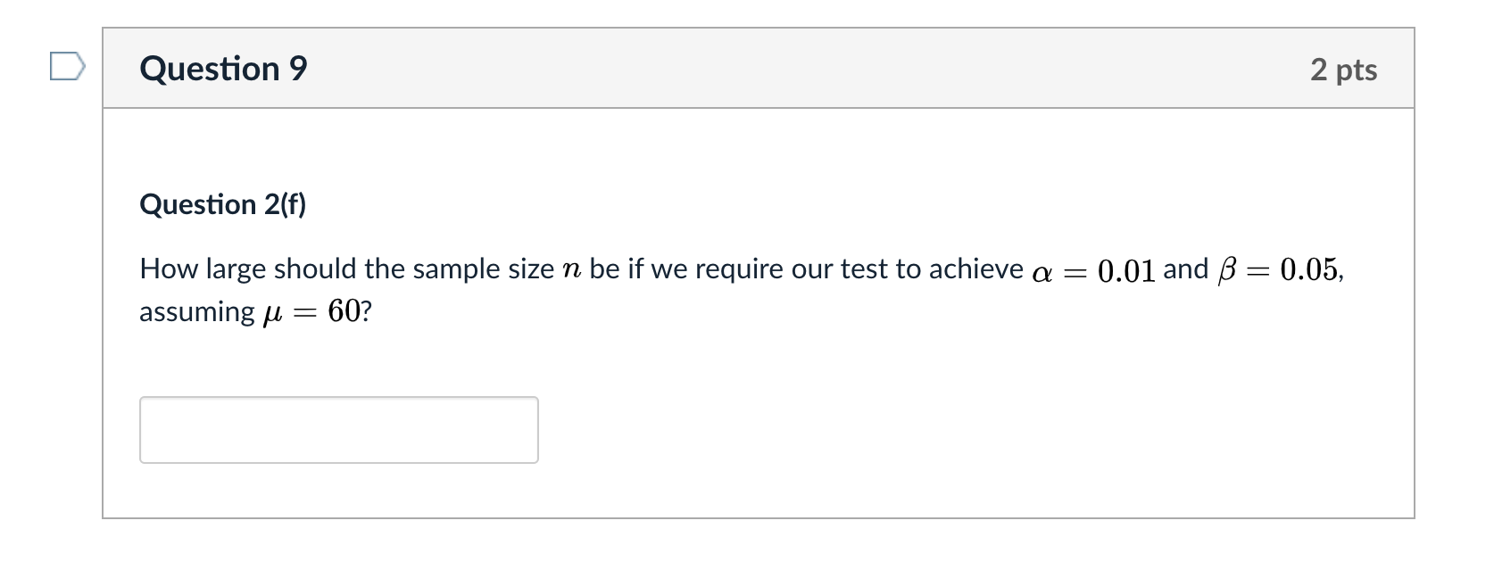Place cursor in the response text box
This screenshot has width=1494, height=562.
339,429
